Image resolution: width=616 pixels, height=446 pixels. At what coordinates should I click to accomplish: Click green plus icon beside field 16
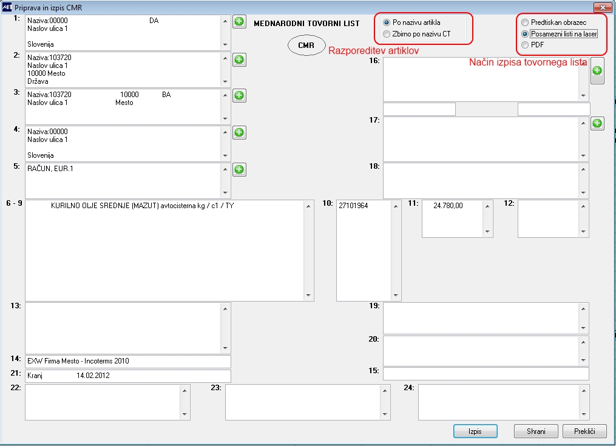coord(597,71)
